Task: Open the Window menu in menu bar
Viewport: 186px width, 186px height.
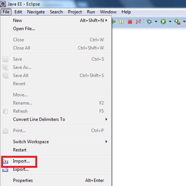Action: point(108,12)
